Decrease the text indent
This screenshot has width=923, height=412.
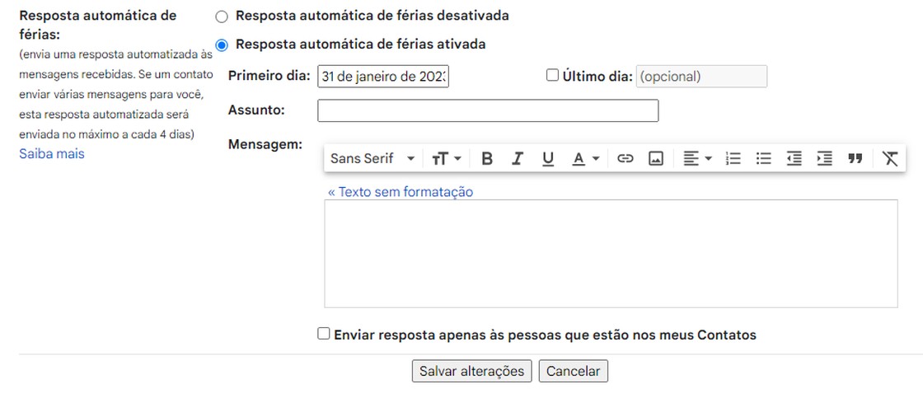(794, 158)
